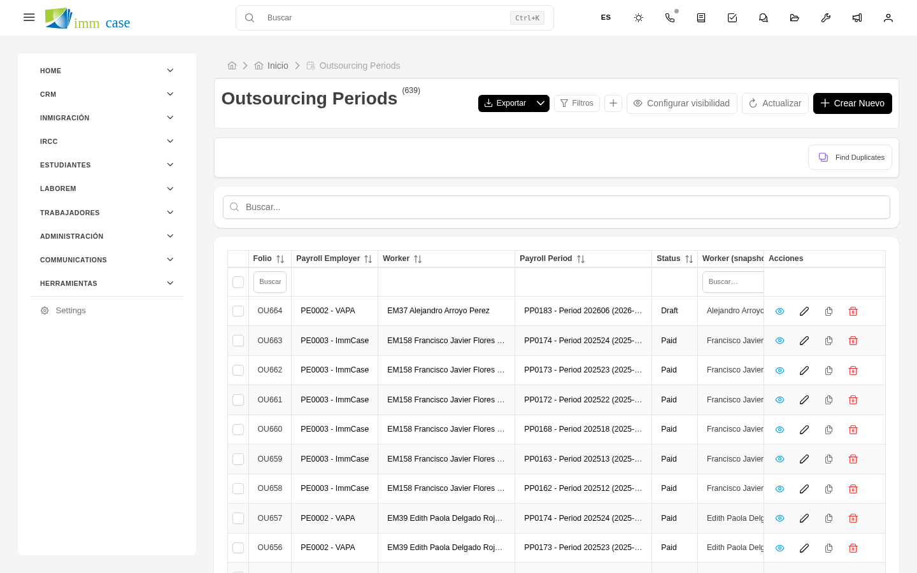
Task: Sort by Folio column arrows
Action: pos(280,259)
